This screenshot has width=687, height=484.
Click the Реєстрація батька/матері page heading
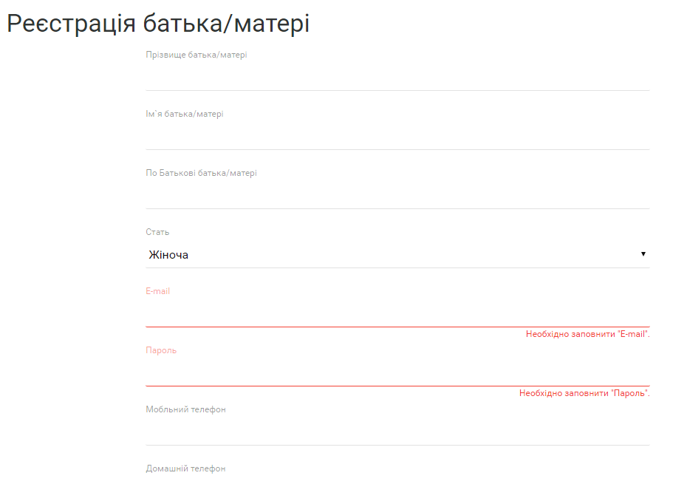point(158,24)
